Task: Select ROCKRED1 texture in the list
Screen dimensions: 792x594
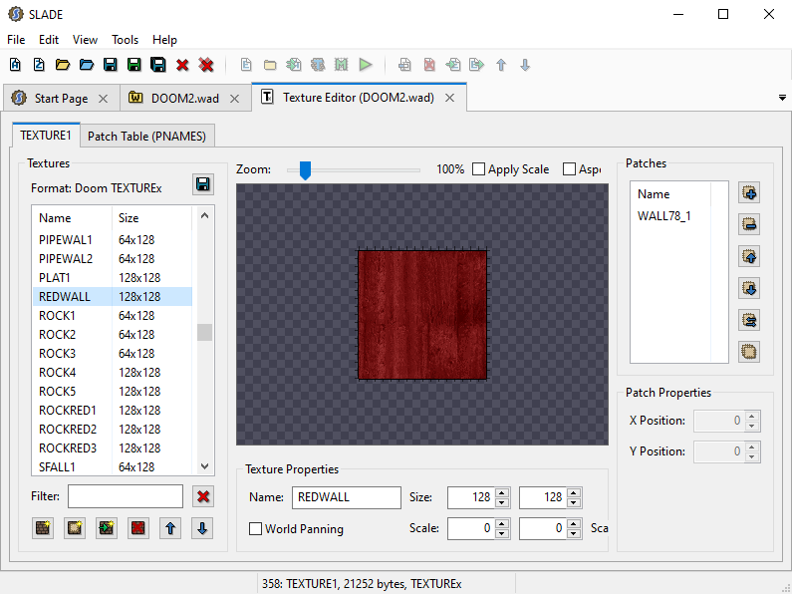Action: coord(68,411)
